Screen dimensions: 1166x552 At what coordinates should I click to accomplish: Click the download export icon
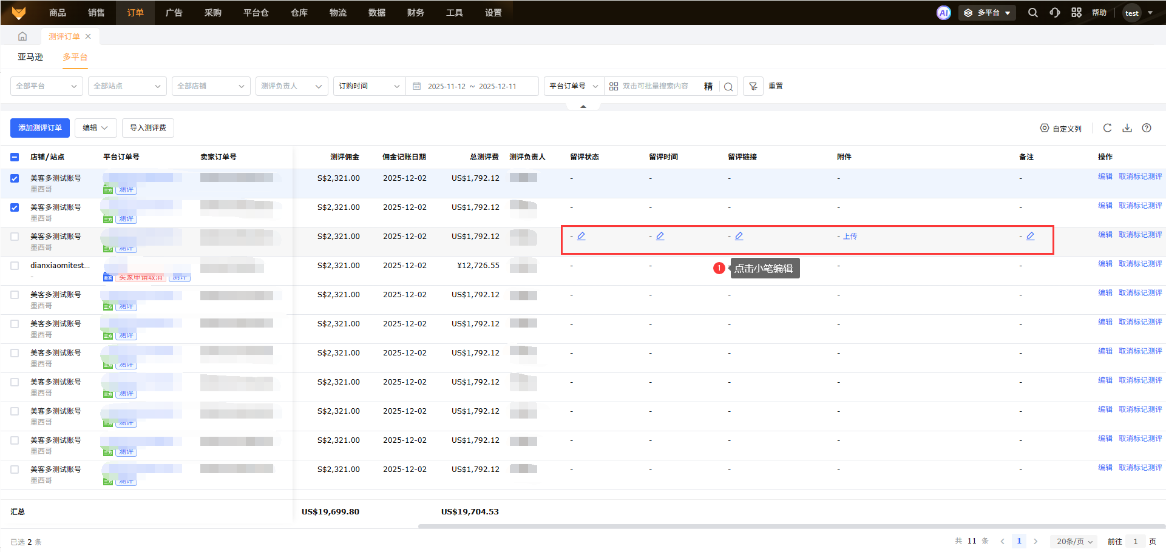(1127, 128)
